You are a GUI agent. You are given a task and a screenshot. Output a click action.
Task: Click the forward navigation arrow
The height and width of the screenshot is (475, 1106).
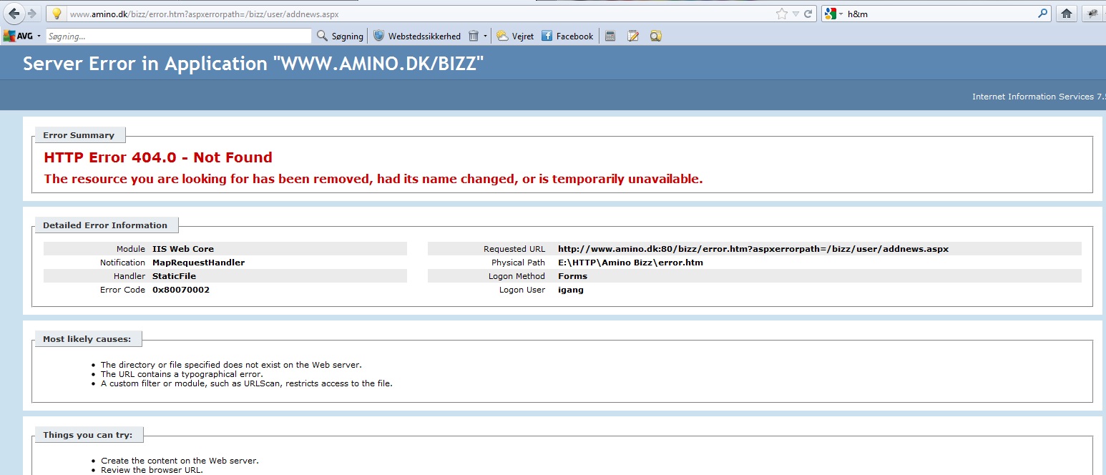click(31, 14)
